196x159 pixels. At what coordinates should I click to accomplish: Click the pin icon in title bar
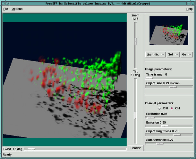point(8,4)
